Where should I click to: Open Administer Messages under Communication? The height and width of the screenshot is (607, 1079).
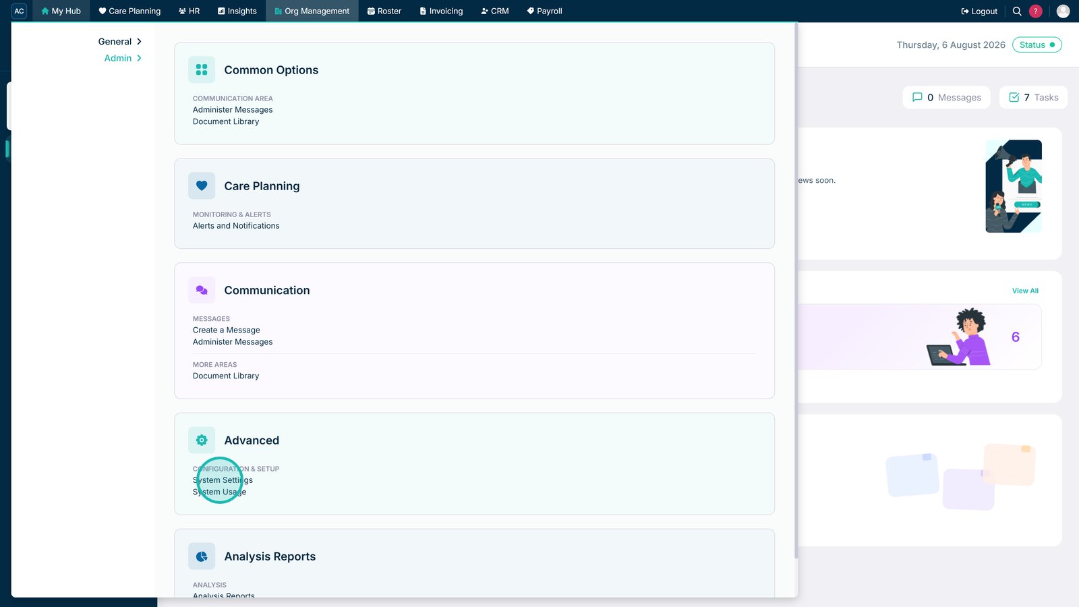coord(233,342)
